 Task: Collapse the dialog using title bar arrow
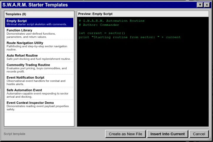[200, 5]
